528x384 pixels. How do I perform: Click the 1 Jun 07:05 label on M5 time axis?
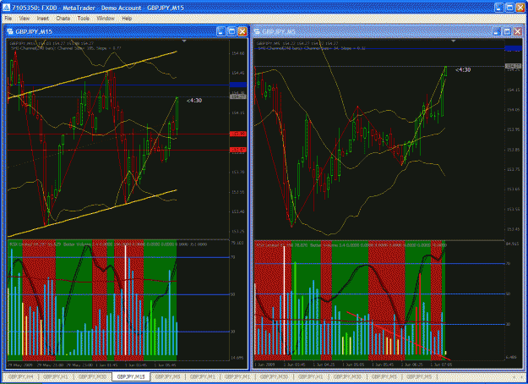441,365
